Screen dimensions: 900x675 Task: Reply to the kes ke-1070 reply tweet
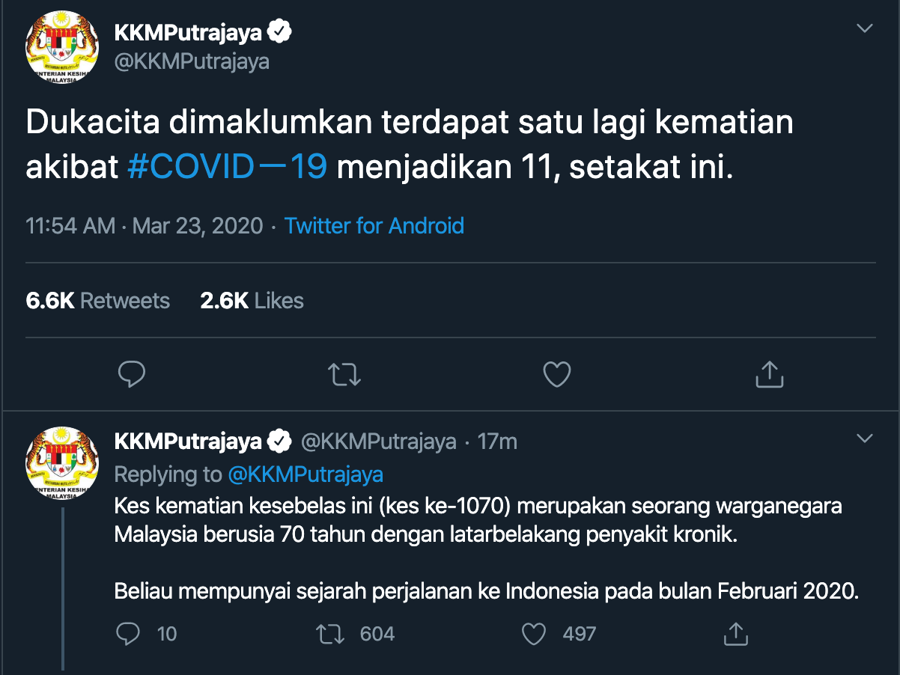click(129, 635)
